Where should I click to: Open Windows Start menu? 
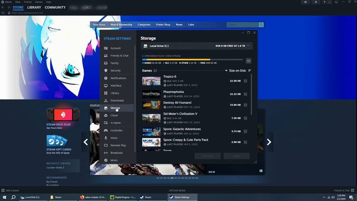coord(4,197)
